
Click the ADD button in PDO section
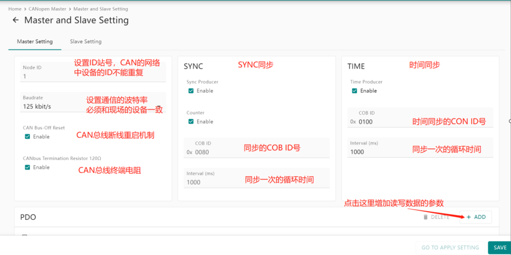pyautogui.click(x=476, y=217)
